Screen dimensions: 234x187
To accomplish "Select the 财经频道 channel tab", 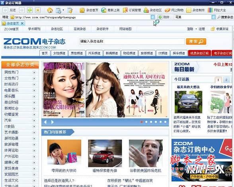I will [129, 53].
